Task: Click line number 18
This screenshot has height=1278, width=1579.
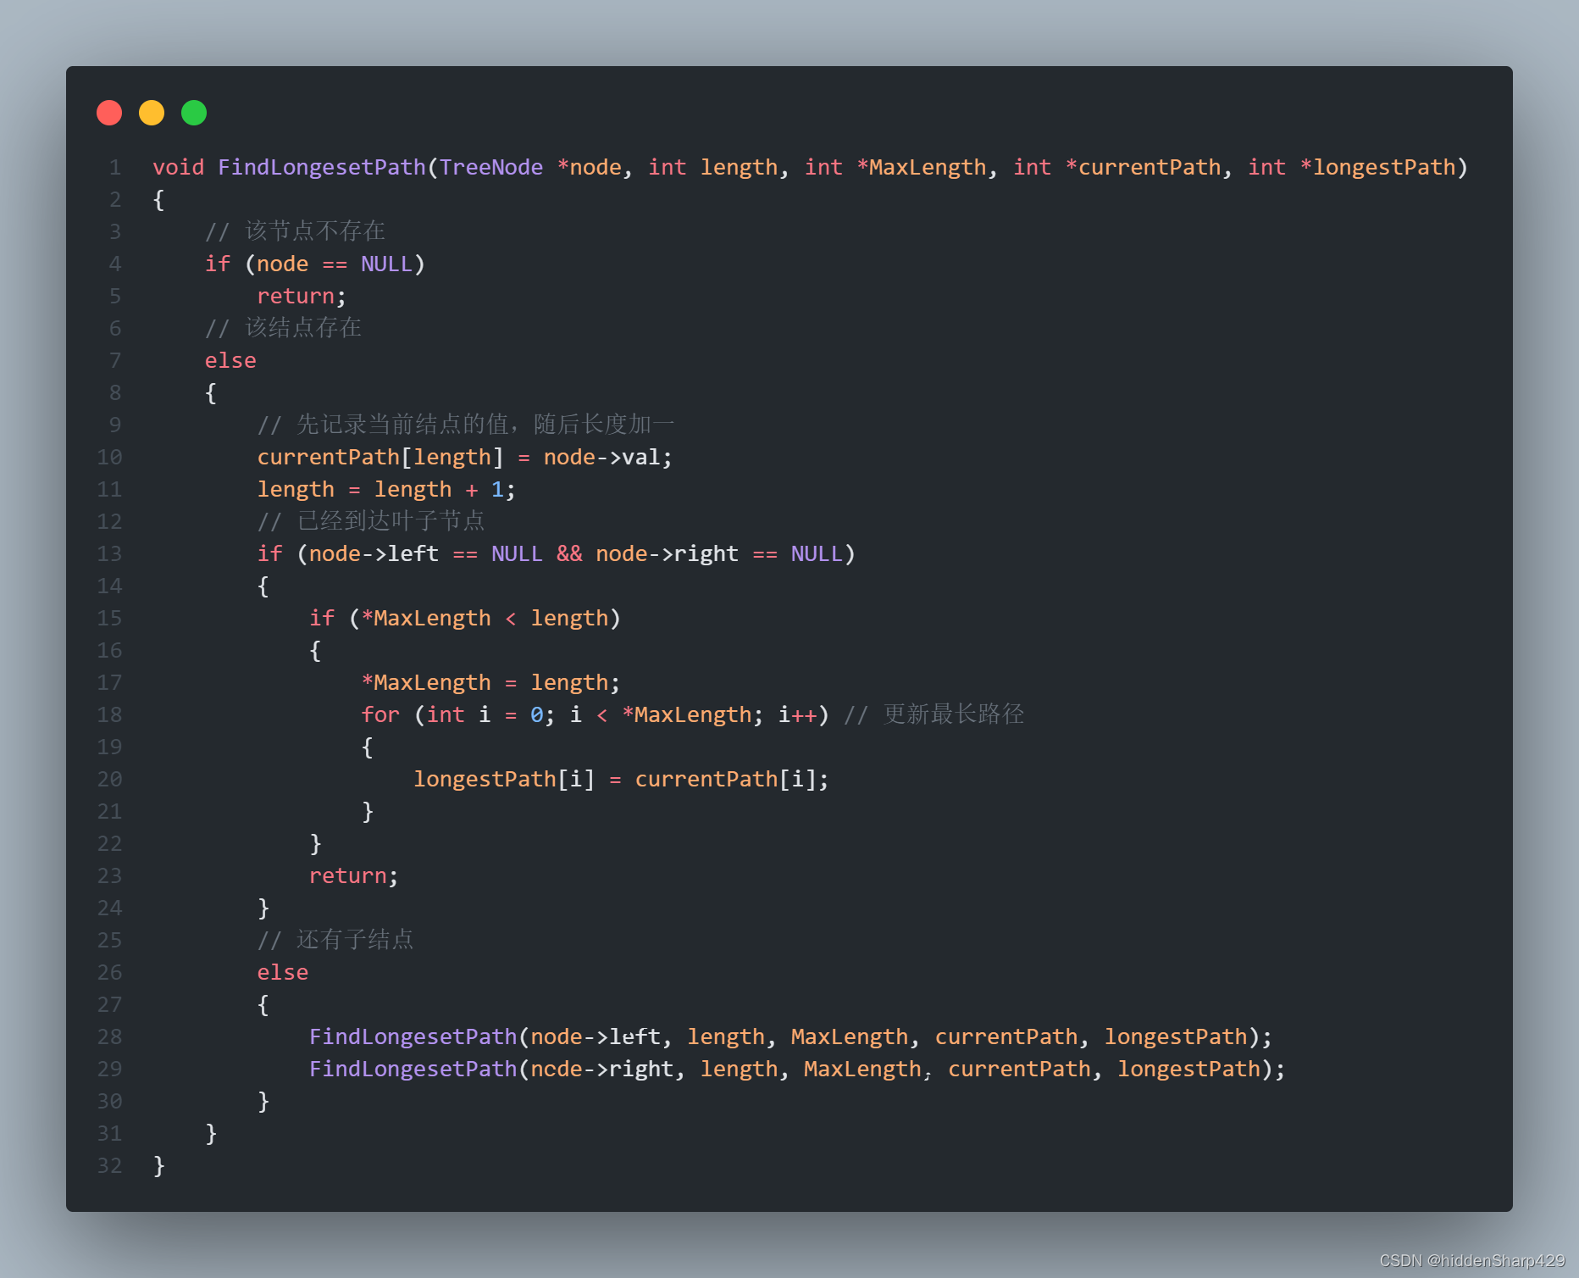Action: (109, 714)
